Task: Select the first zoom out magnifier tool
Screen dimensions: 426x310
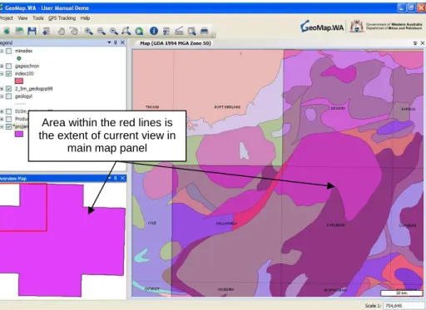Action: [x=101, y=31]
